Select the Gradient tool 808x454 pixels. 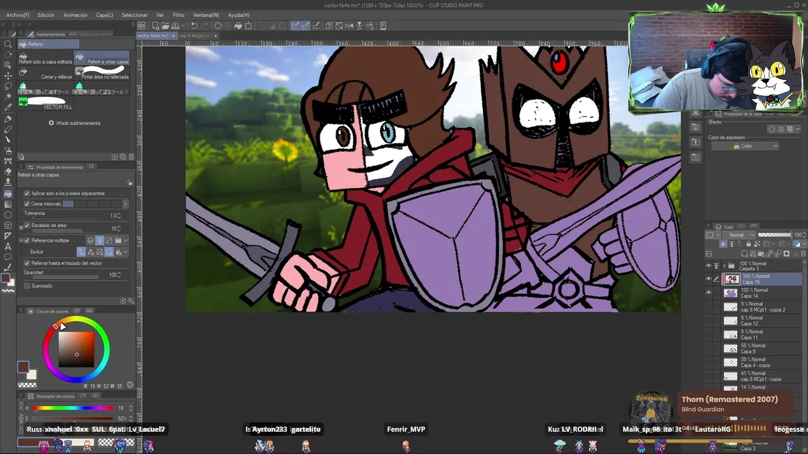[8, 204]
